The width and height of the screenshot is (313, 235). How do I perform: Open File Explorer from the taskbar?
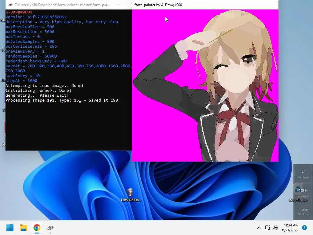[x=23, y=228]
